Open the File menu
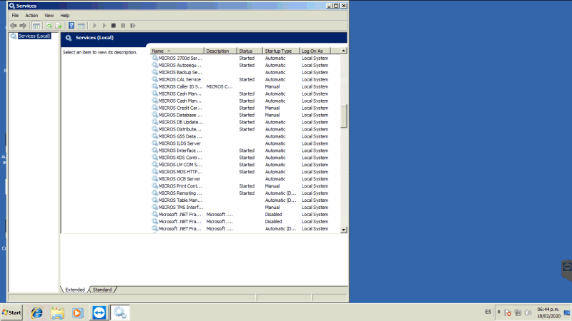The width and height of the screenshot is (572, 321). 15,15
